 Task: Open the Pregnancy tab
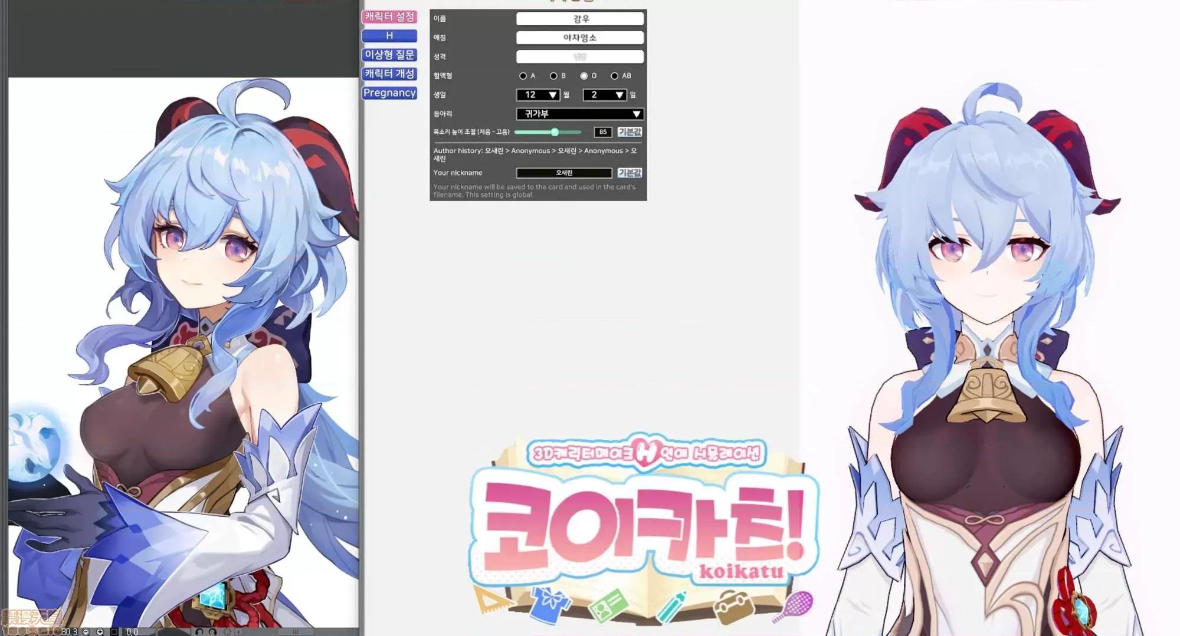point(389,93)
